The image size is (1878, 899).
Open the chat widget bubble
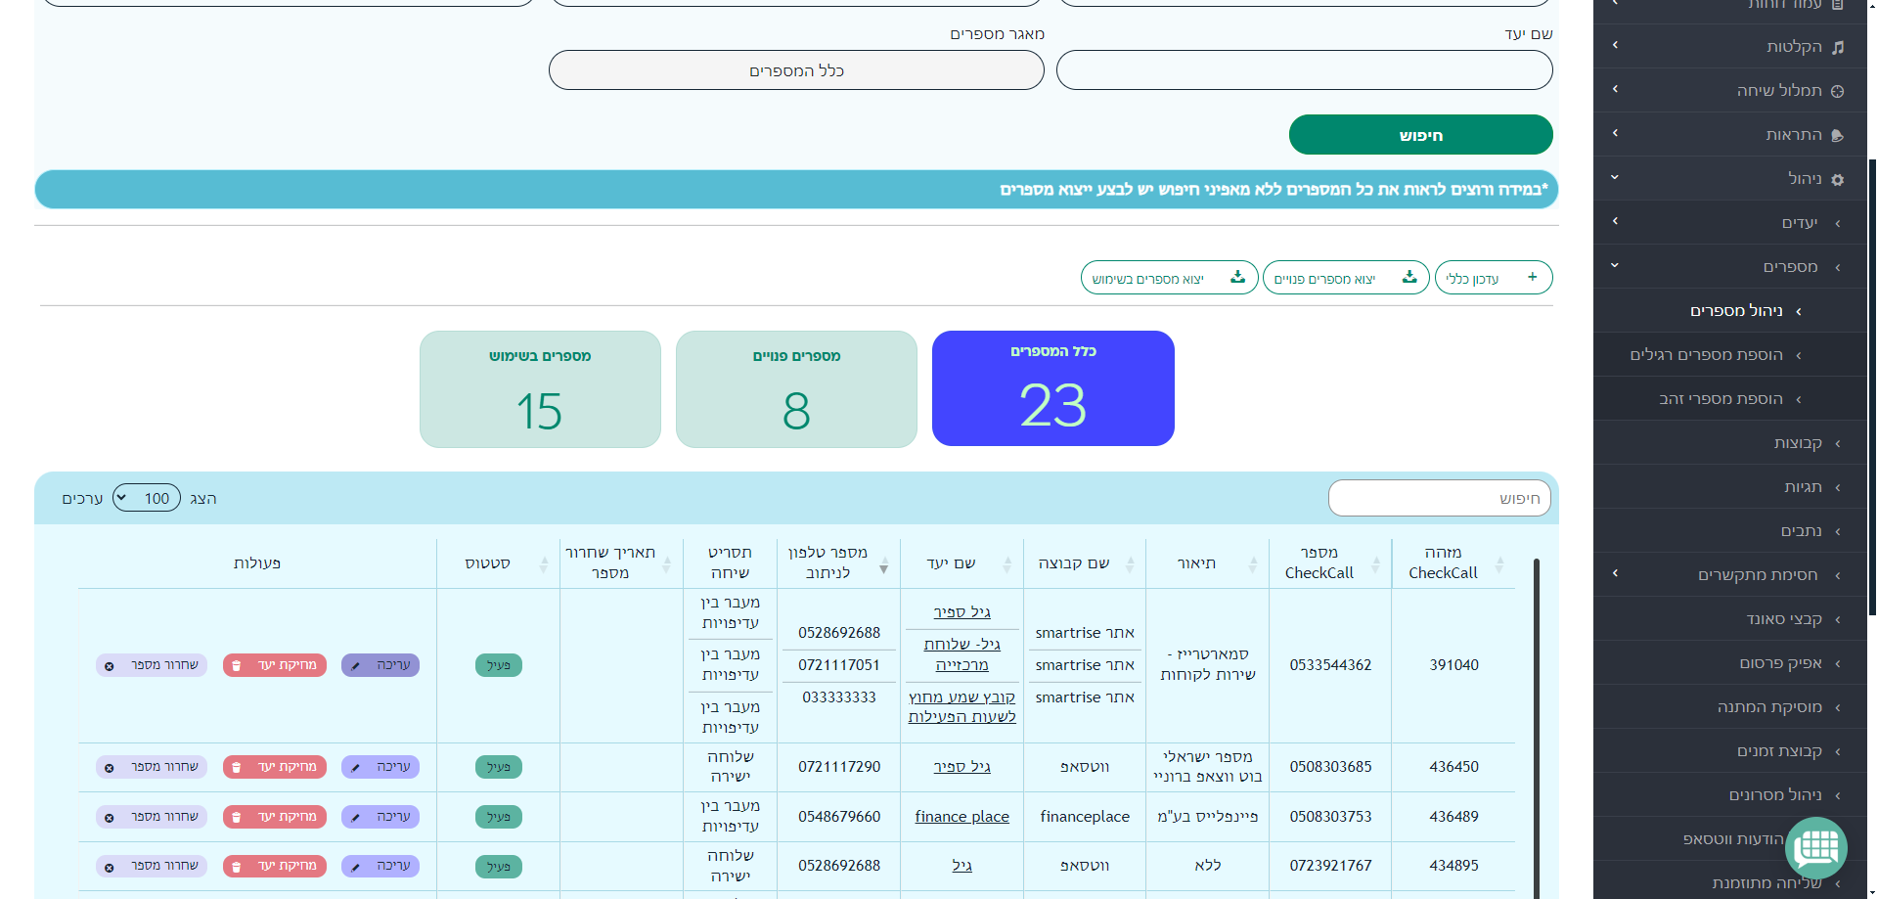tap(1816, 847)
